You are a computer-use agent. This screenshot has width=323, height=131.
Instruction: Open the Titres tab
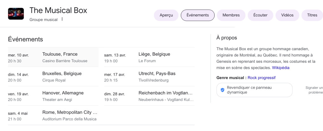(x=312, y=15)
